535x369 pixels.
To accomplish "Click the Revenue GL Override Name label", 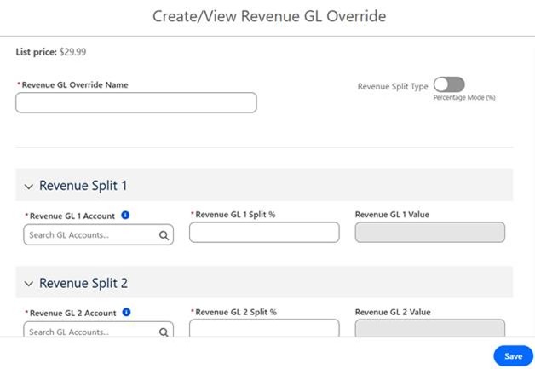I will (x=75, y=85).
